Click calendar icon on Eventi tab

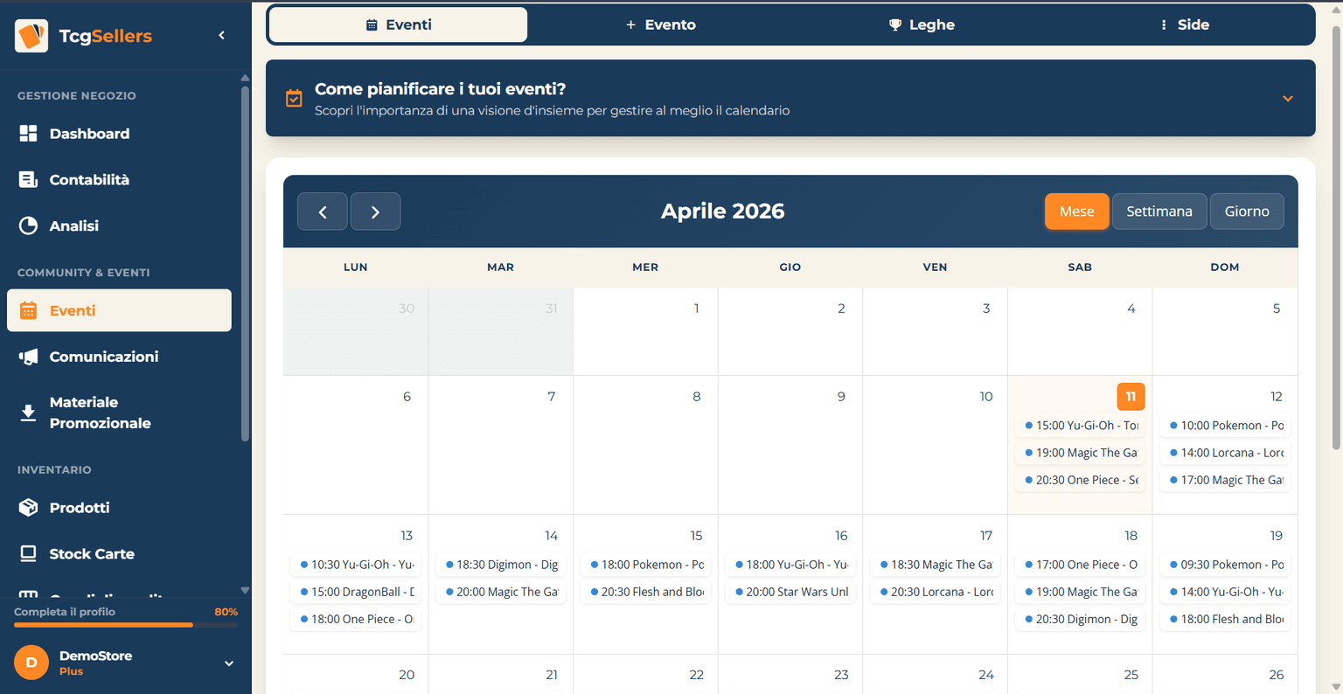point(372,24)
